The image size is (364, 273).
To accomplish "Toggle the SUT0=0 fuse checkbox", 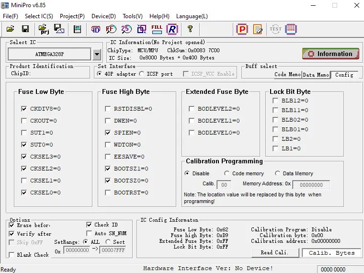I will pos(24,145).
